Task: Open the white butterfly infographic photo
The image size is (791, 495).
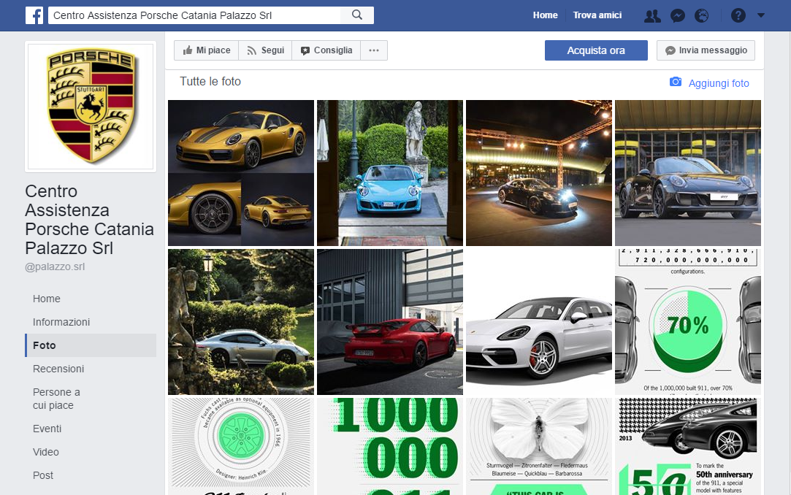Action: click(x=539, y=446)
